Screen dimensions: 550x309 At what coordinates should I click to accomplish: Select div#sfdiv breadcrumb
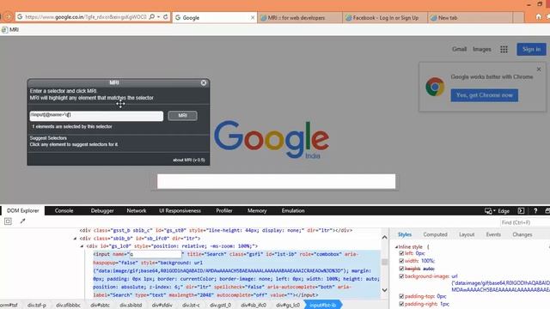[x=162, y=306]
